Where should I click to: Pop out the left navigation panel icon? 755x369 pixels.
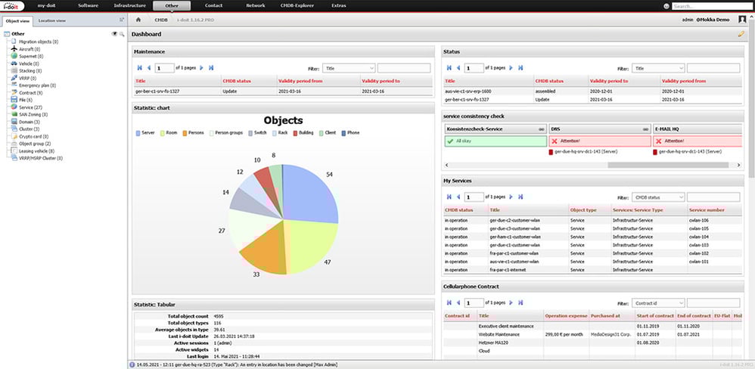click(122, 20)
